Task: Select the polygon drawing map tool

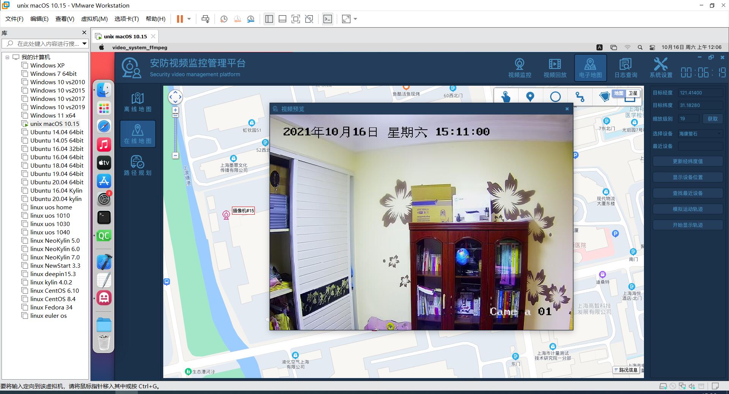Action: 604,97
